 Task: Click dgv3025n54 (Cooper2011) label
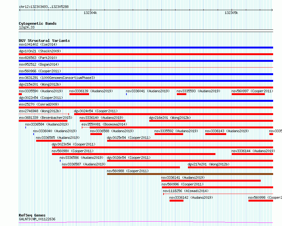point(129,138)
